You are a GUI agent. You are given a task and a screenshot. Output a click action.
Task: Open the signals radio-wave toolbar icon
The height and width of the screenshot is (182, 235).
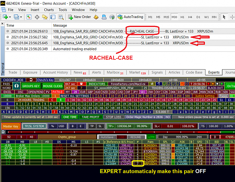[112, 17]
